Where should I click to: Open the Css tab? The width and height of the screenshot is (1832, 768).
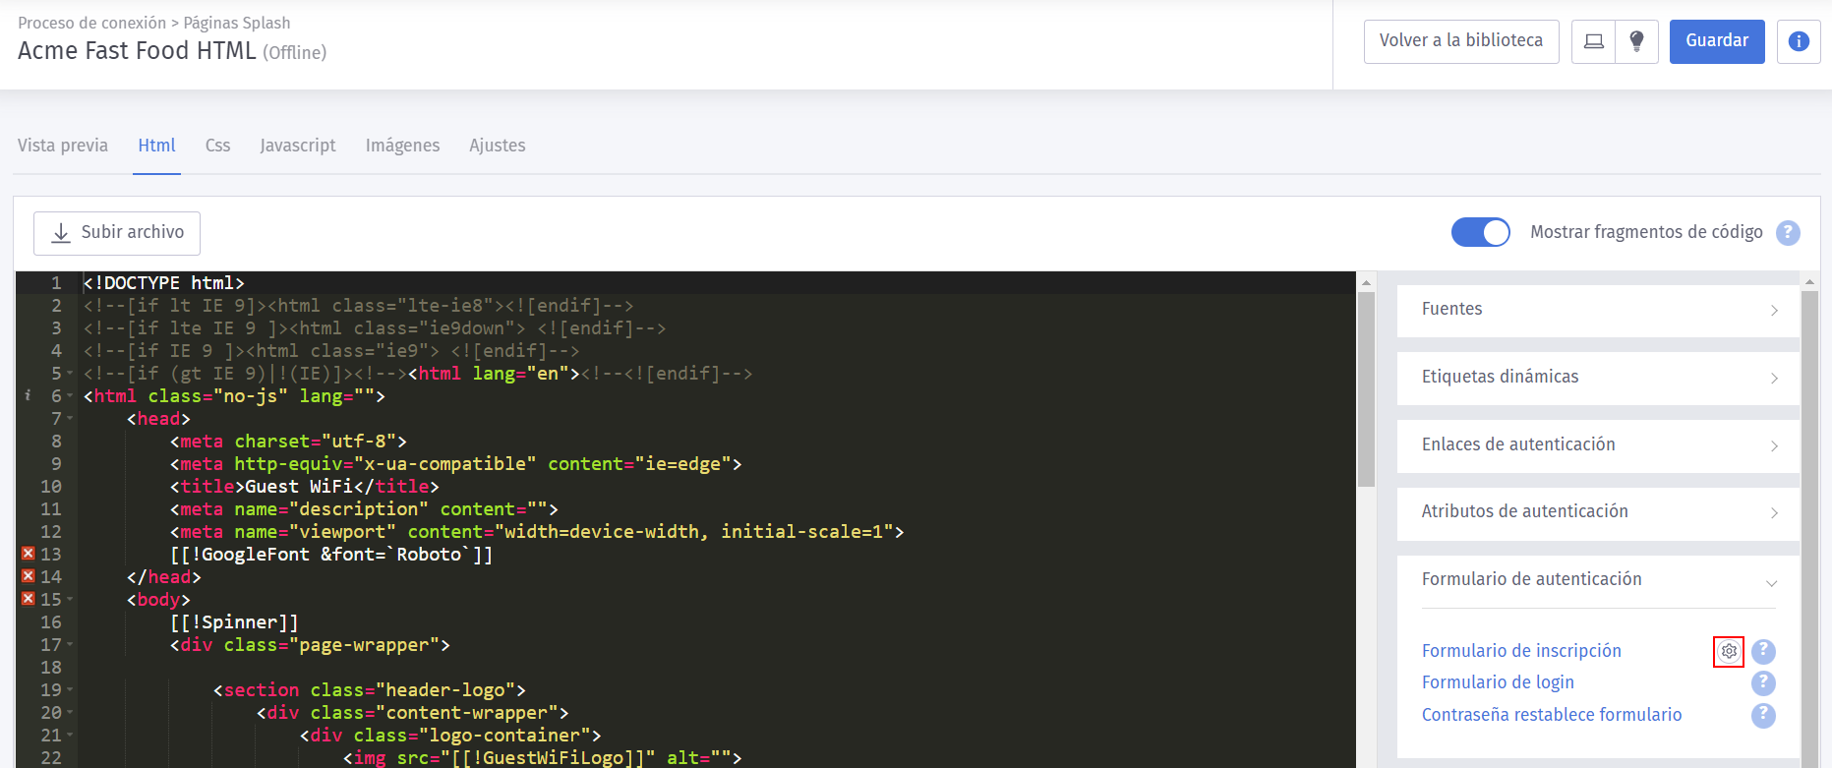pos(217,146)
